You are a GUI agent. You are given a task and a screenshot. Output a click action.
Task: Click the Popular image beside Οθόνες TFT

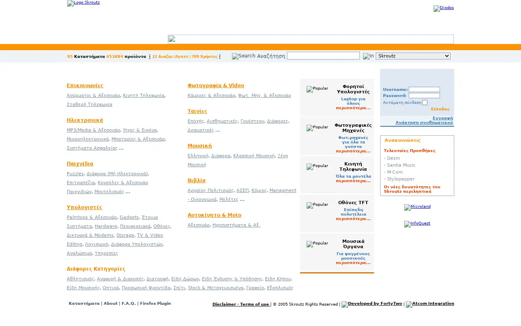click(317, 205)
